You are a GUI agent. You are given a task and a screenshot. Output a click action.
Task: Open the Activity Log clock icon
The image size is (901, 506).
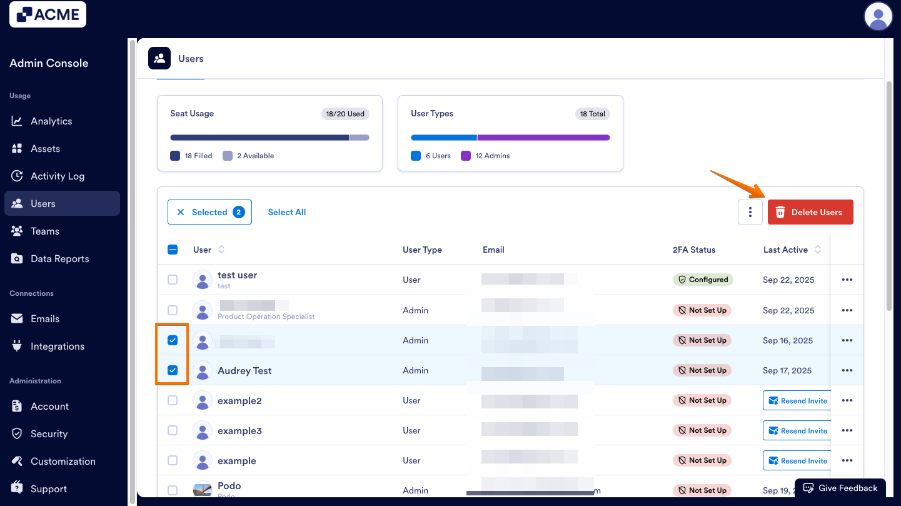click(x=18, y=176)
